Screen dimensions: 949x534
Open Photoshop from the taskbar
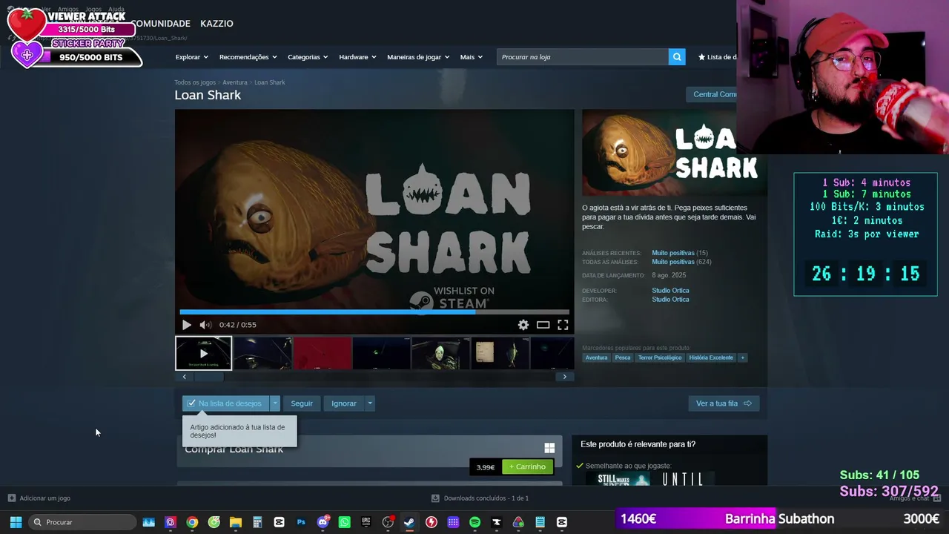301,522
